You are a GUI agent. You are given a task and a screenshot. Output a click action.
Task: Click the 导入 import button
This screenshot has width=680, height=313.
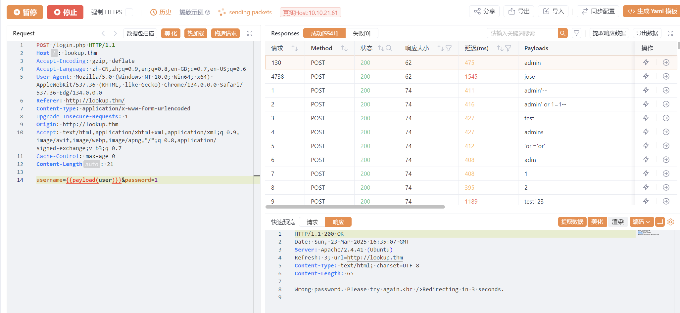[553, 11]
